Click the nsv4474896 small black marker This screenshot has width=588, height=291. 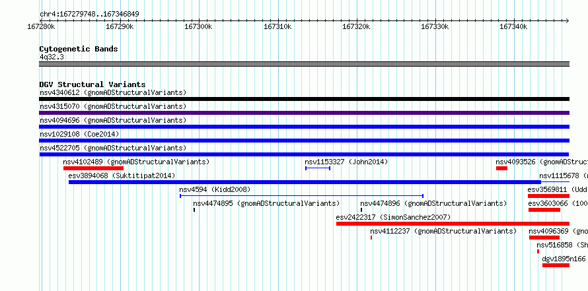click(x=361, y=210)
